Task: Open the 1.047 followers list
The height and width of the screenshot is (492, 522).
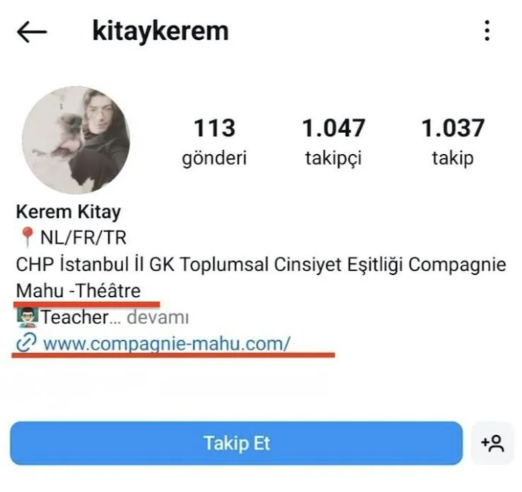Action: (334, 128)
